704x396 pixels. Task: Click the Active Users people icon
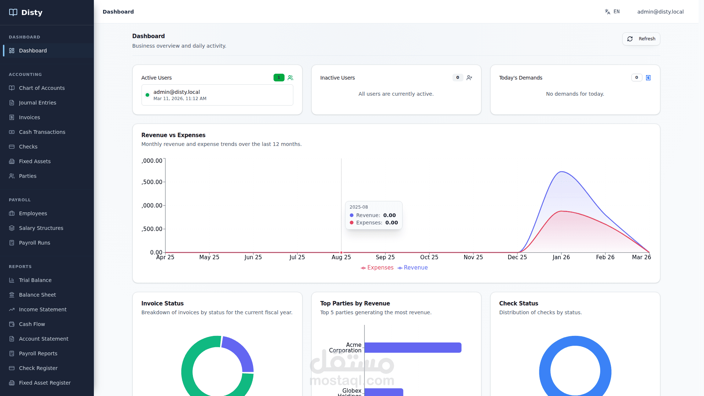(x=290, y=78)
